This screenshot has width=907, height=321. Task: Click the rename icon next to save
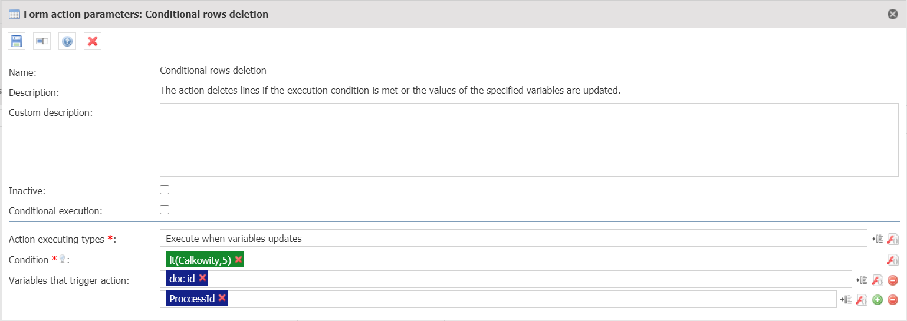pos(42,41)
